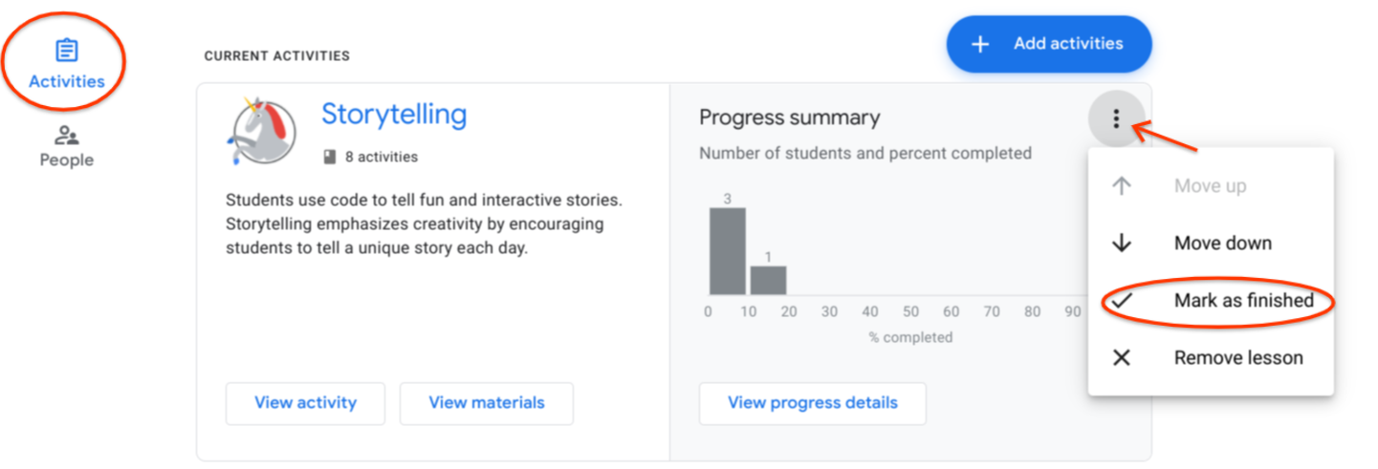Click the plus icon on Add activities
Image resolution: width=1378 pixels, height=469 pixels.
tap(979, 44)
